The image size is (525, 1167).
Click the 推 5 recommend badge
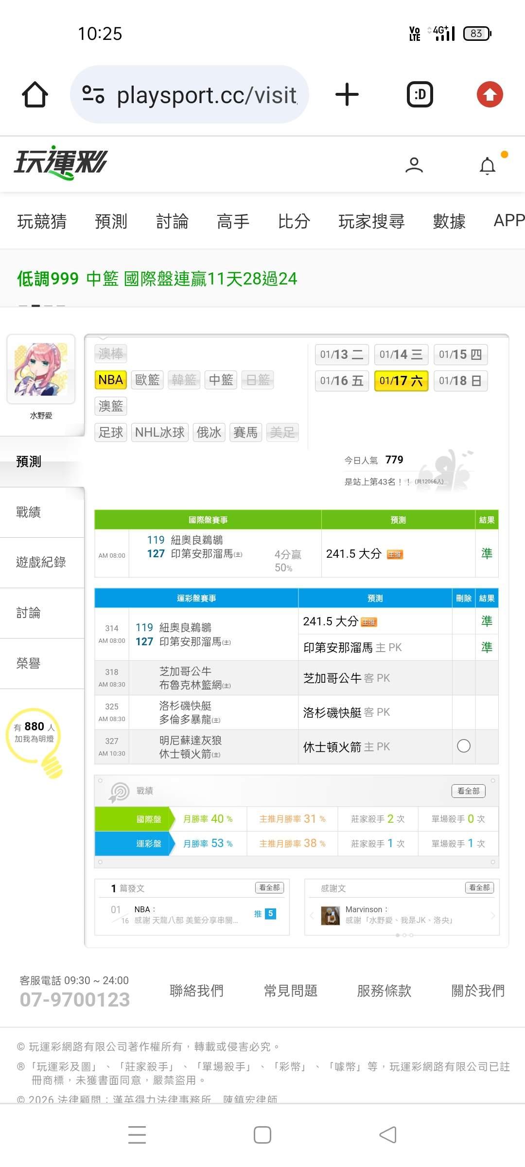click(x=265, y=914)
